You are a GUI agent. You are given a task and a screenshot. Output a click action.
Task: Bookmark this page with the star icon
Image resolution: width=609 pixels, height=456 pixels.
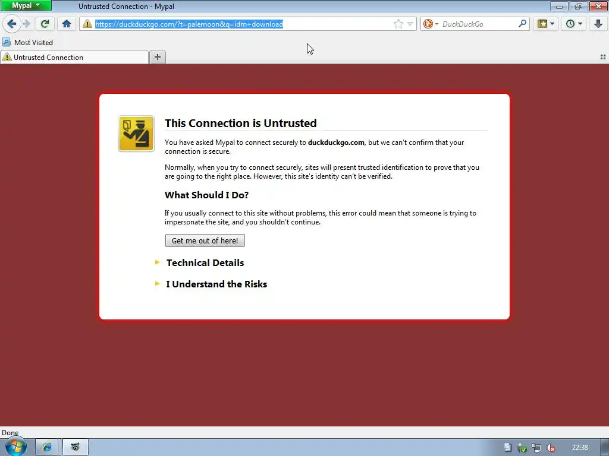coord(398,24)
